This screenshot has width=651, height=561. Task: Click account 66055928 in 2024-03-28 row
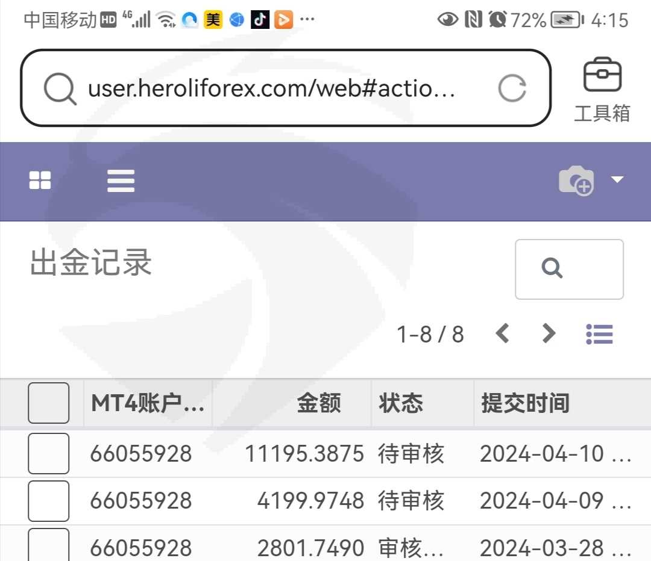coord(140,548)
